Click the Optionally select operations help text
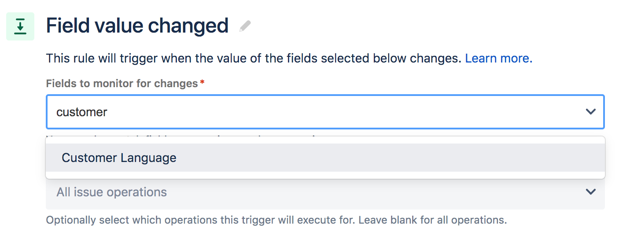 point(276,220)
